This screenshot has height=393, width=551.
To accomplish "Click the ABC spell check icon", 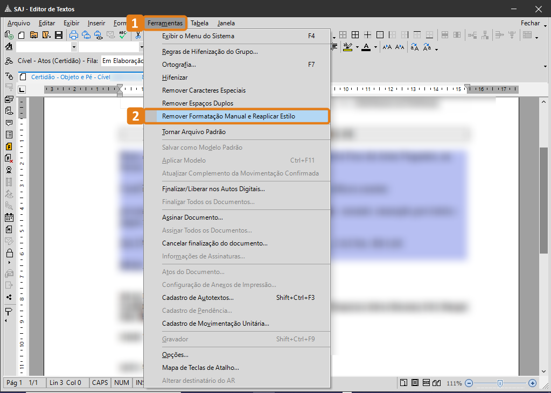I will point(123,35).
